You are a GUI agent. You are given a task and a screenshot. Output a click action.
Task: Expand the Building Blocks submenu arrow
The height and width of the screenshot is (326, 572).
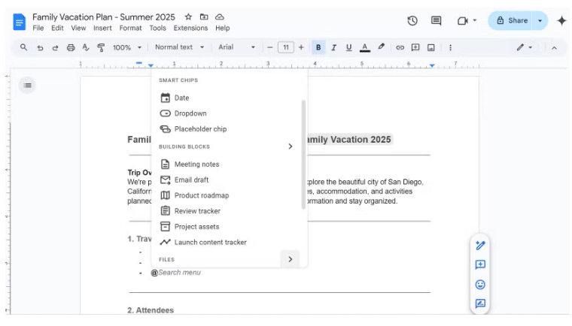click(x=291, y=146)
